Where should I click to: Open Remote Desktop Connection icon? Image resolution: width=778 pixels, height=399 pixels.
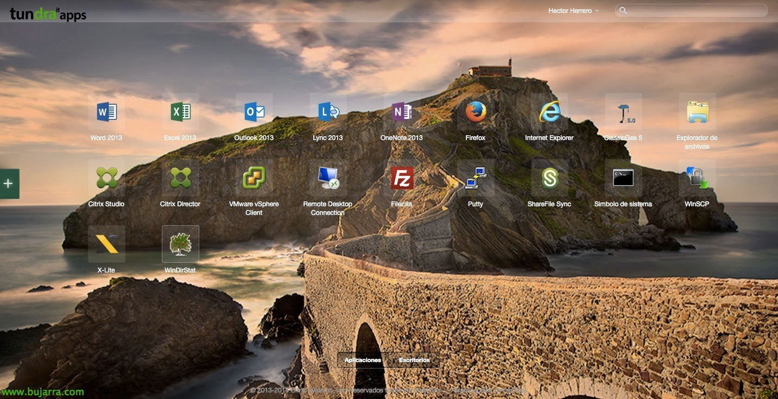[x=328, y=178]
